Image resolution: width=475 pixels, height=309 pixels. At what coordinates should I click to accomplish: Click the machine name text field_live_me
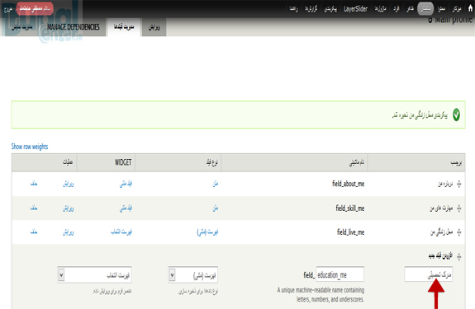point(350,232)
